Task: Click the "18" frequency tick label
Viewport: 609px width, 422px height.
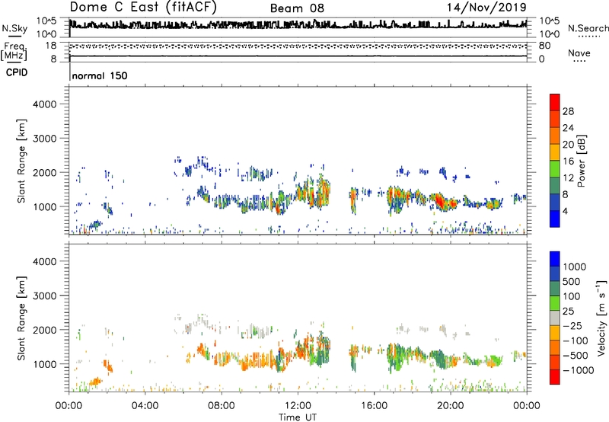Action: 51,46
